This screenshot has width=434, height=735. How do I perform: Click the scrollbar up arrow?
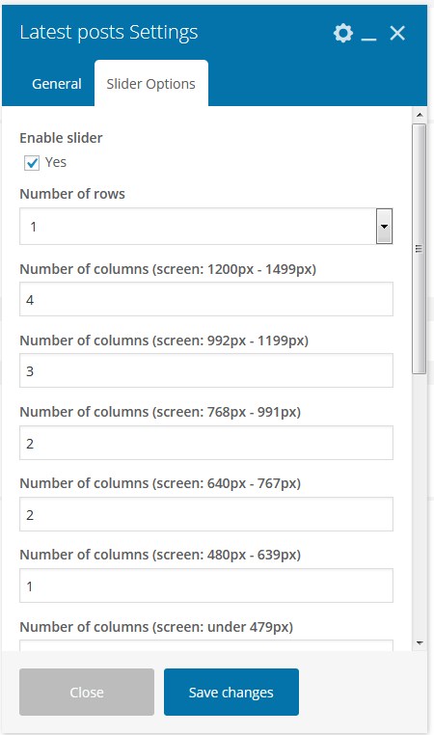[420, 115]
